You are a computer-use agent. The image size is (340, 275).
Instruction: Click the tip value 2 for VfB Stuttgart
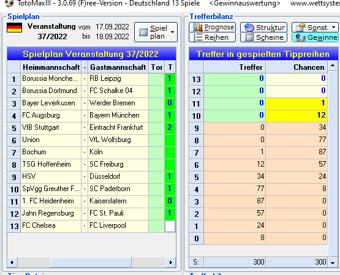coord(170,127)
